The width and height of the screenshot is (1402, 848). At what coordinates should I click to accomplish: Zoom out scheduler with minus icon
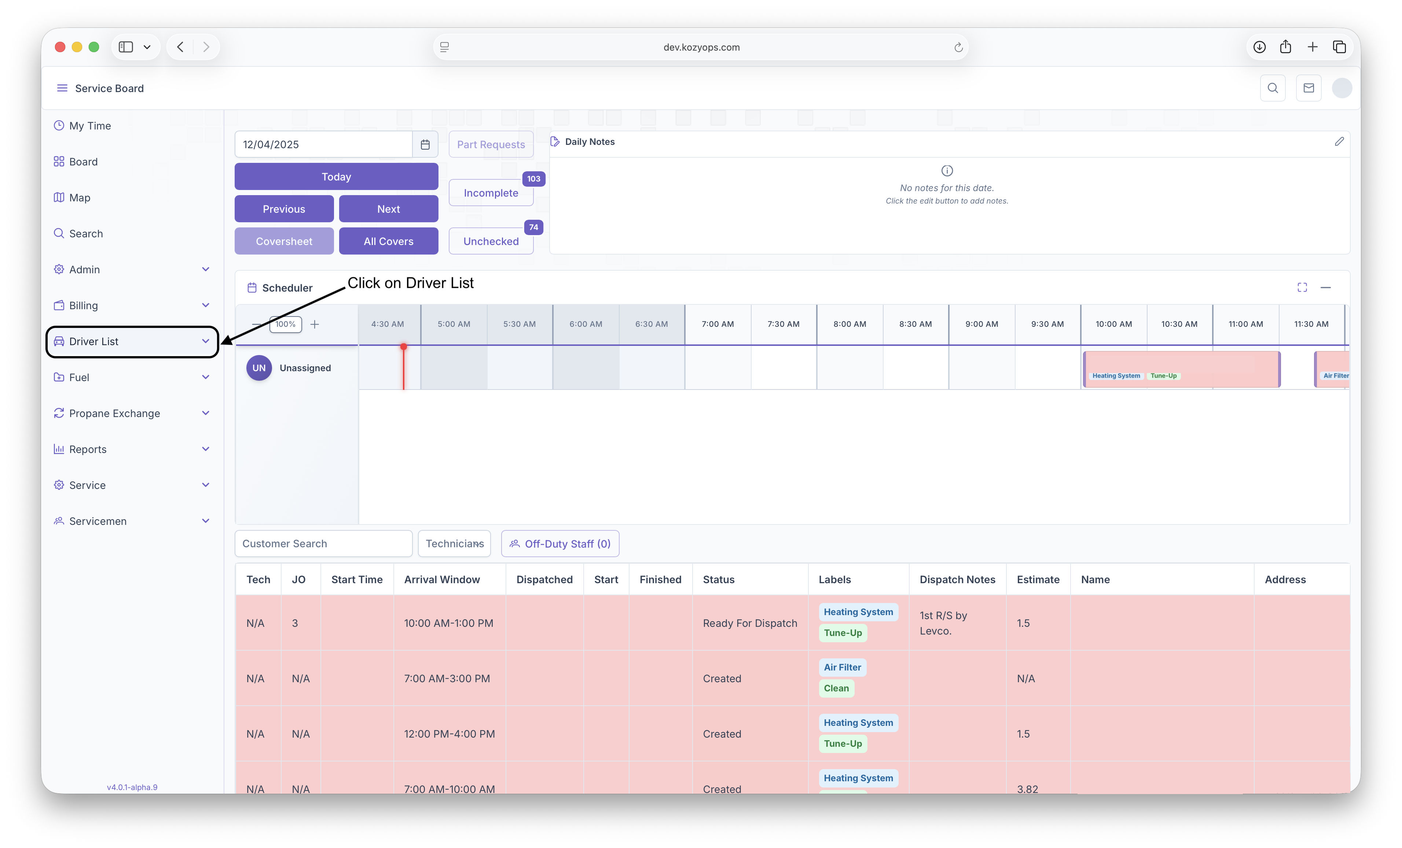256,324
